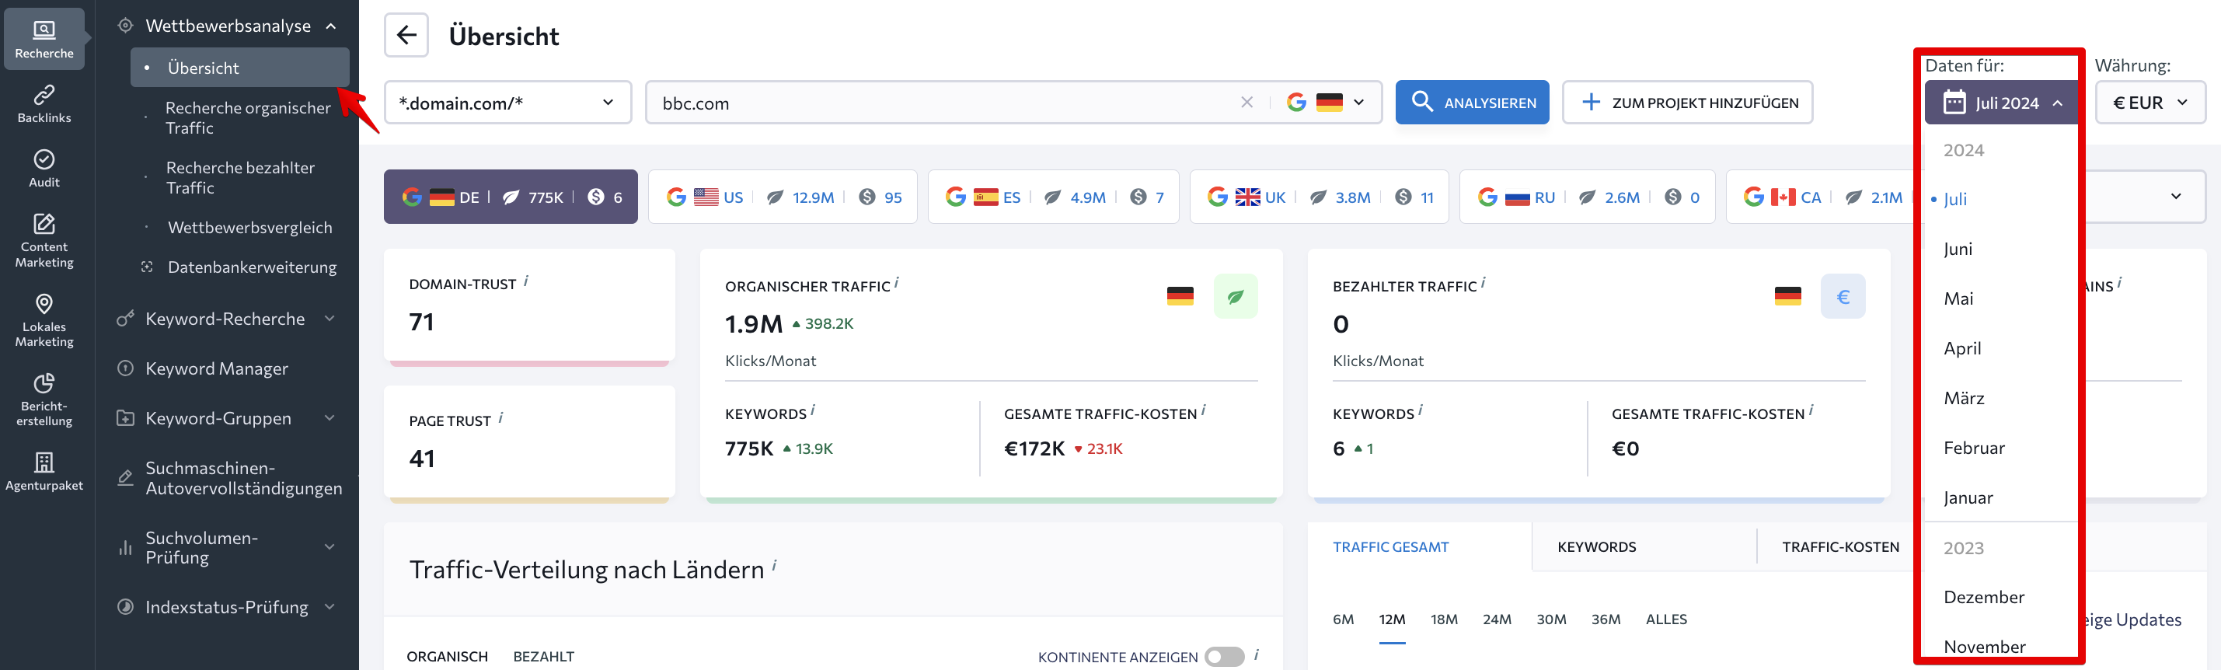Screen dimensions: 2221x670
Task: Click the euro paid traffic icon
Action: 1843,297
